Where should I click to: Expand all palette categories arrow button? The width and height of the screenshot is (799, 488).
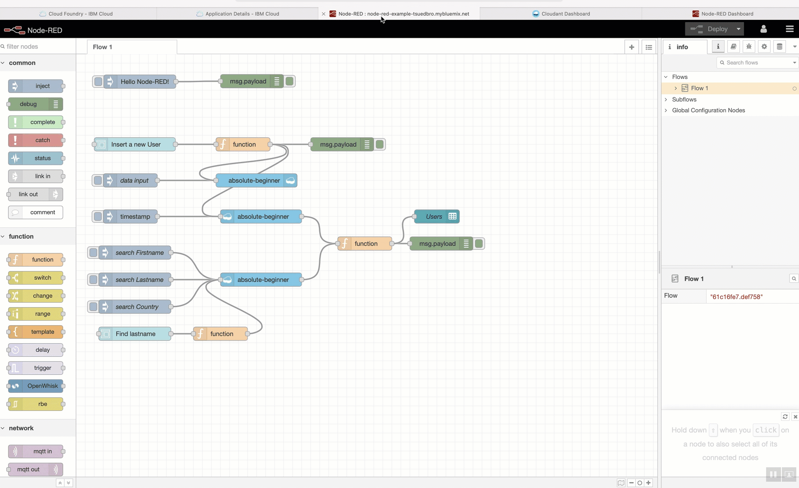point(69,483)
